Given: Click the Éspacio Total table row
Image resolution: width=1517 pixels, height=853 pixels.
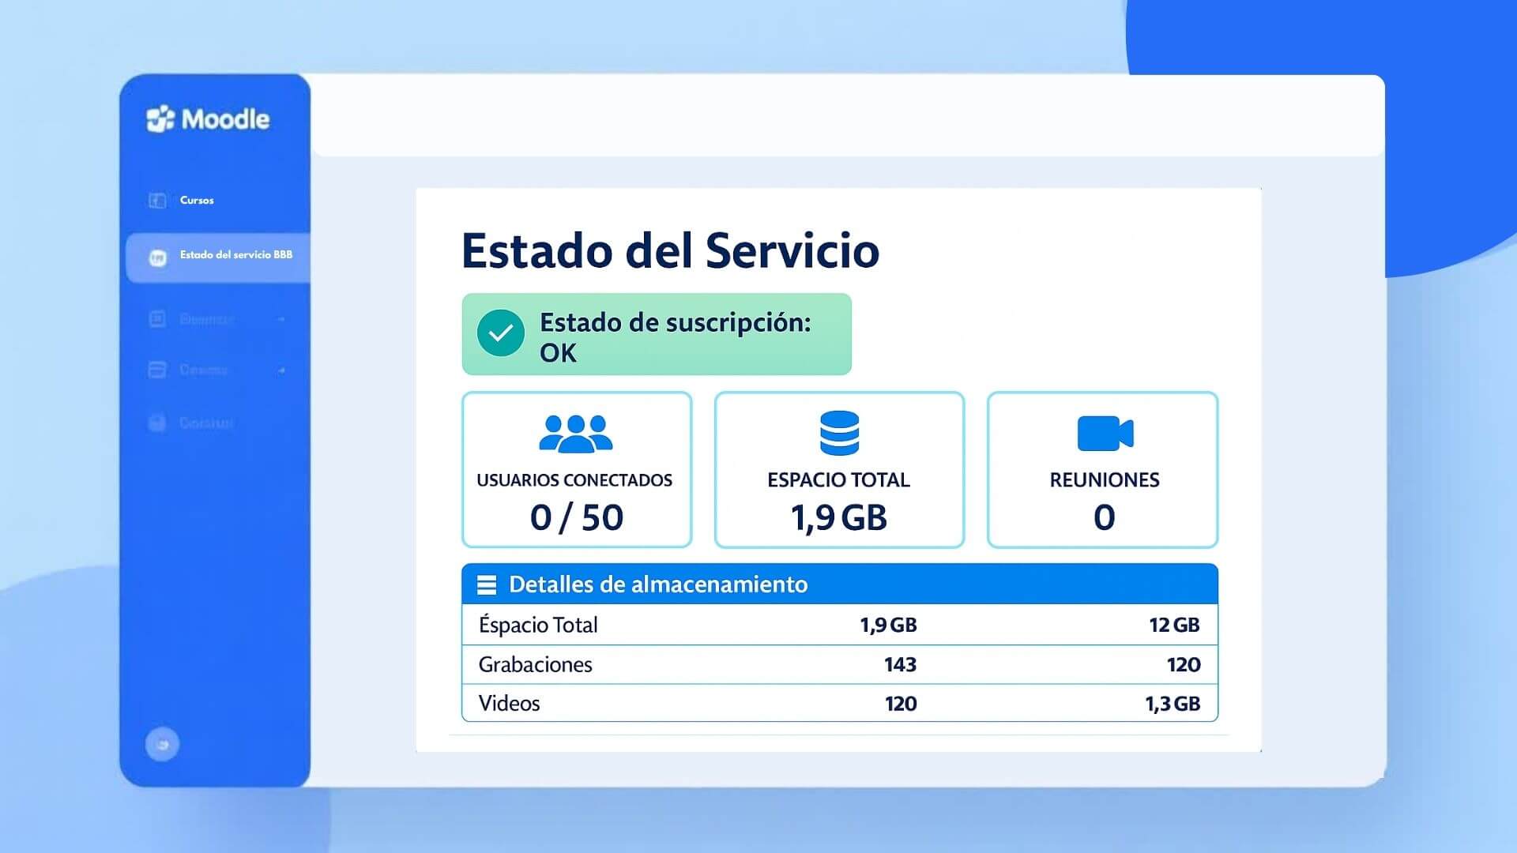Looking at the screenshot, I should coord(838,625).
